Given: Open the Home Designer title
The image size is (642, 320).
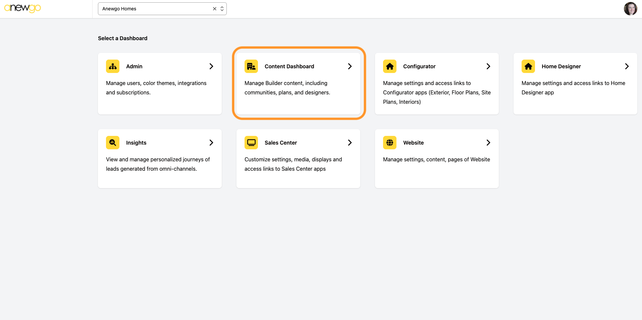Looking at the screenshot, I should (561, 66).
